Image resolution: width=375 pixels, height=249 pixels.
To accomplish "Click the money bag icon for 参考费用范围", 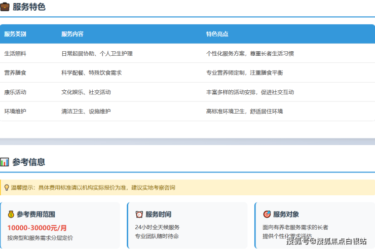I will [11, 215].
